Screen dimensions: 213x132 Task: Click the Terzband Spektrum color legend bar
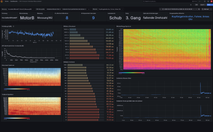17,118
